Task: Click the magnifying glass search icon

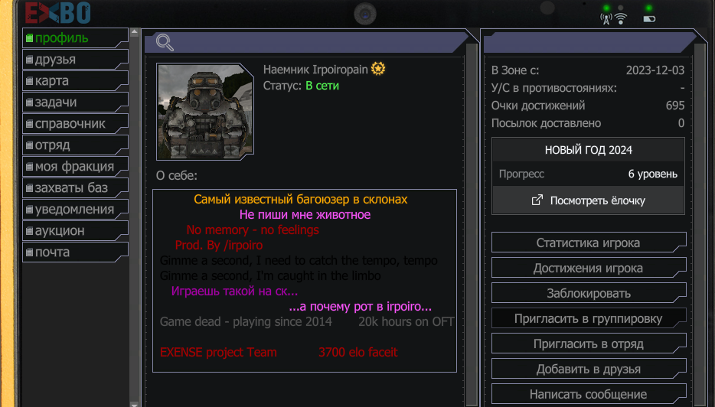Action: click(165, 42)
